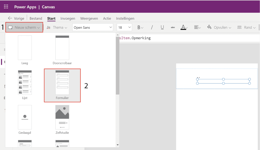Open the Invoegen tab

[68, 18]
